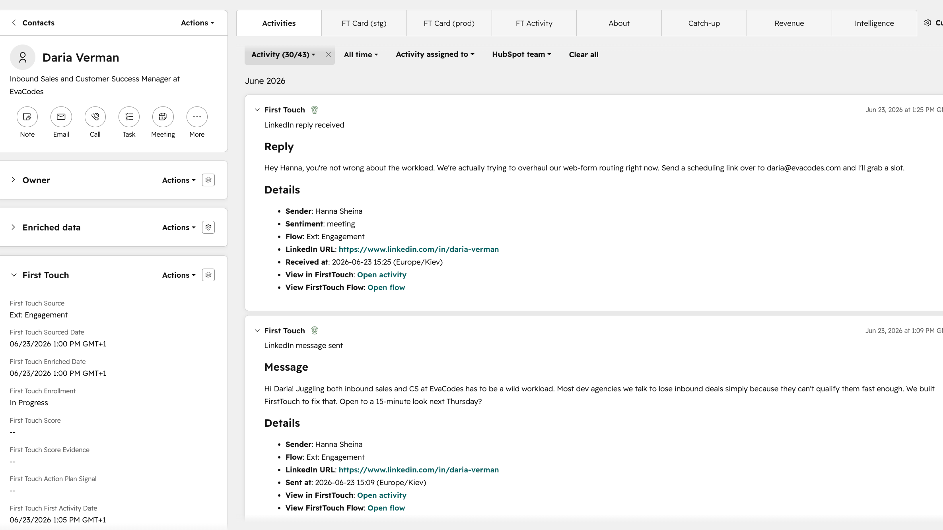943x530 pixels.
Task: Click the First Touch Sourced Date value
Action: (58, 344)
